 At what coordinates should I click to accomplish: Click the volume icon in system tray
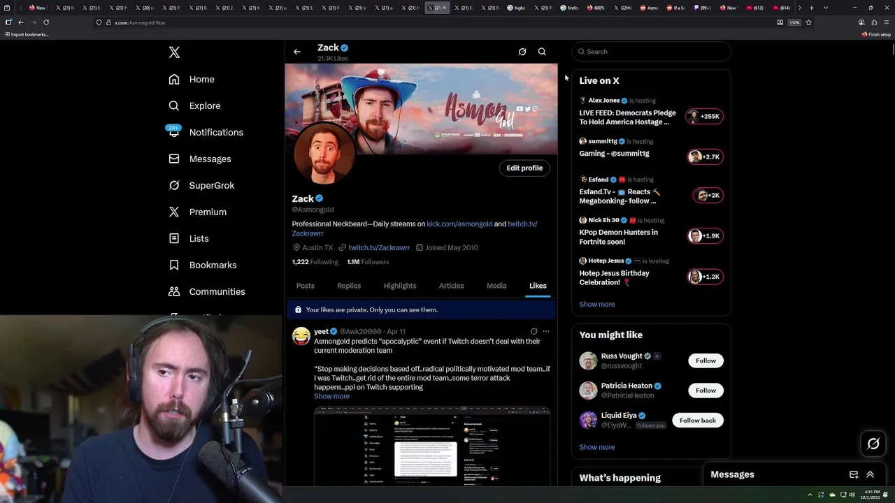point(852,495)
